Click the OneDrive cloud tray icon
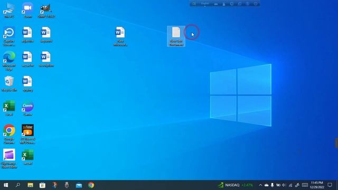 pyautogui.click(x=266, y=185)
